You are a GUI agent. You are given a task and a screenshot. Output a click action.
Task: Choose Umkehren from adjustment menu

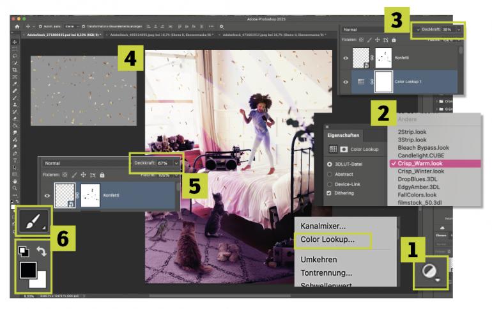pos(319,260)
